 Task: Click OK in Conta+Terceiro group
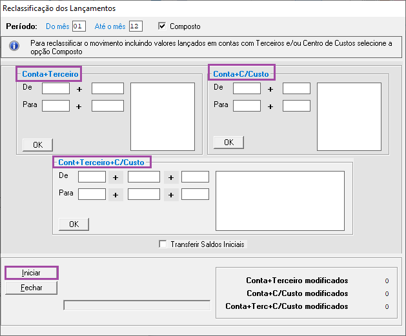point(38,145)
